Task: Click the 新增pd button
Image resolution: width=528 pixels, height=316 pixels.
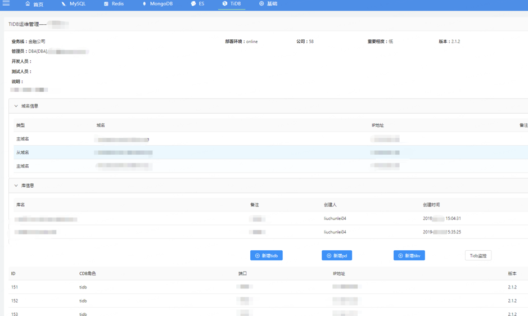Action: pyautogui.click(x=337, y=255)
